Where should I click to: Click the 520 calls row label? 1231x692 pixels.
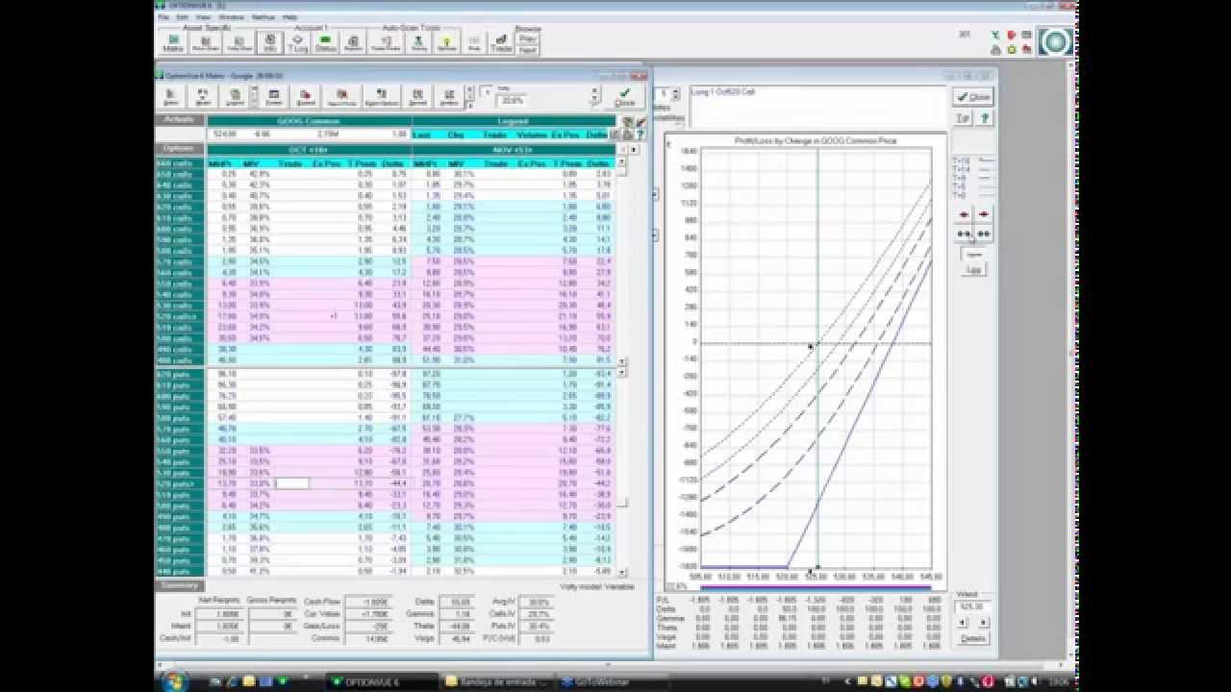[x=181, y=316]
